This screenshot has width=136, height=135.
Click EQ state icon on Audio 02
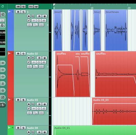coord(39,62)
